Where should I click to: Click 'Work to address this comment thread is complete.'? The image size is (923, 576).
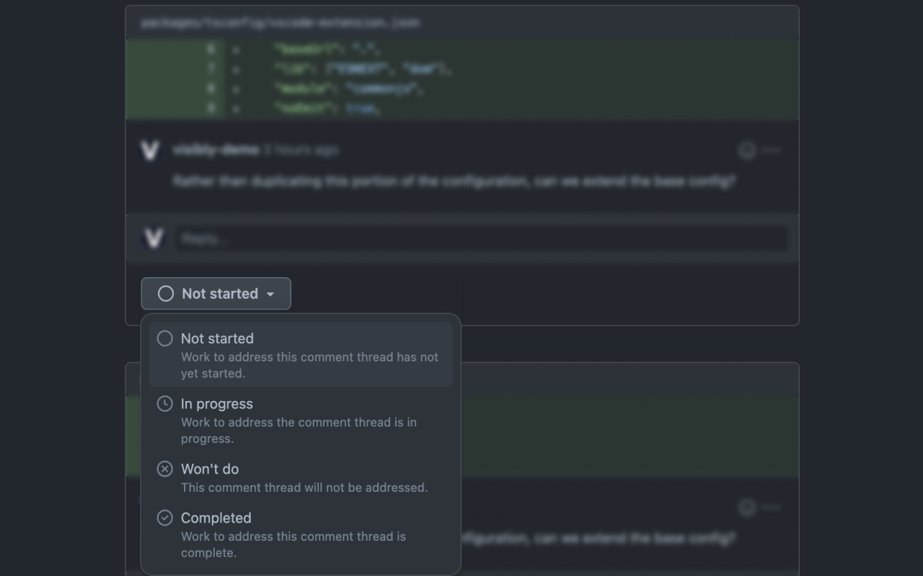pyautogui.click(x=293, y=544)
